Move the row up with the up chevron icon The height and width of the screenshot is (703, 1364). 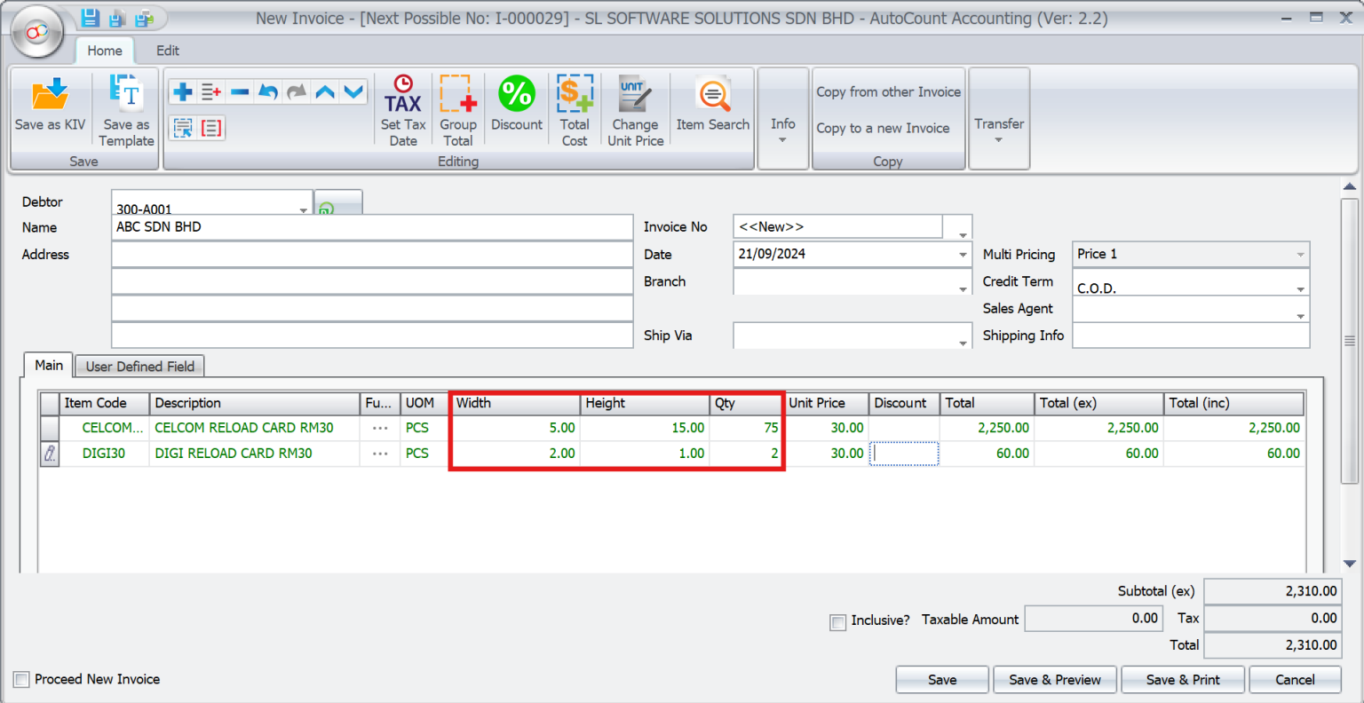point(325,91)
